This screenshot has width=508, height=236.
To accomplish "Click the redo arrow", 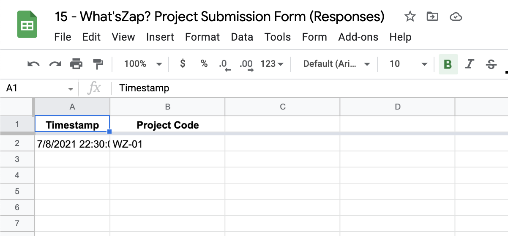I will tap(55, 64).
